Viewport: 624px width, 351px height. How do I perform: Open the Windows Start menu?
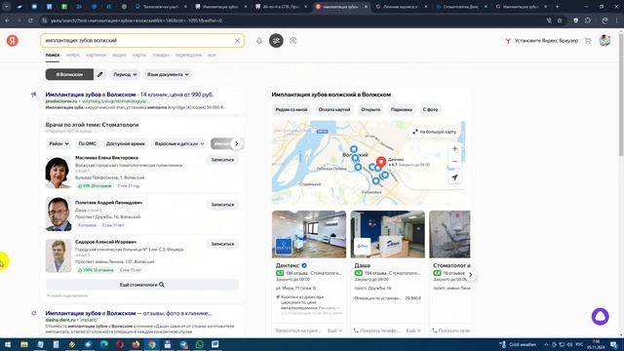tap(8, 344)
